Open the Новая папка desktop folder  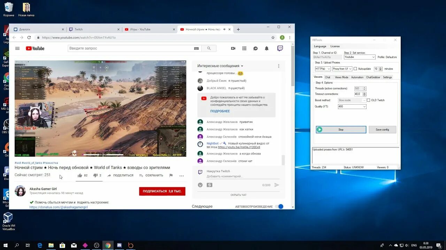26,9
